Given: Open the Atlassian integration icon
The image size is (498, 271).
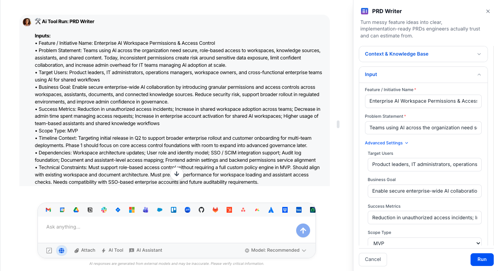Looking at the screenshot, I should pyautogui.click(x=271, y=210).
